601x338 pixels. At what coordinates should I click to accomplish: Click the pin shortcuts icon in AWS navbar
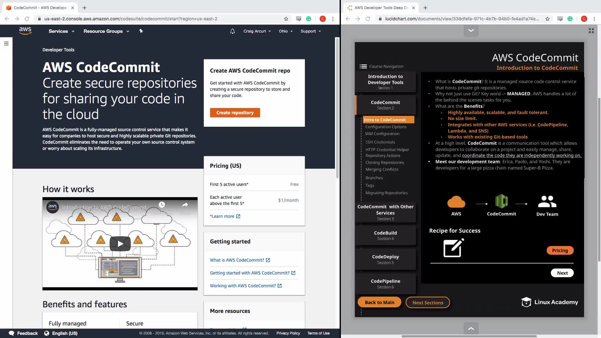click(141, 31)
